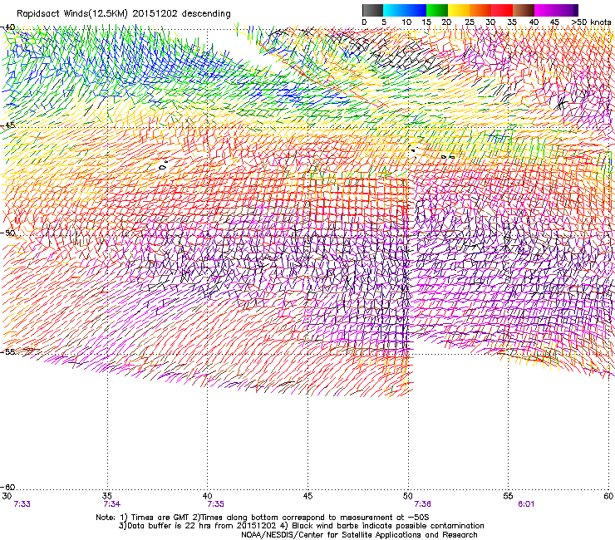Click the '>50 knots' color scale label

[591, 22]
